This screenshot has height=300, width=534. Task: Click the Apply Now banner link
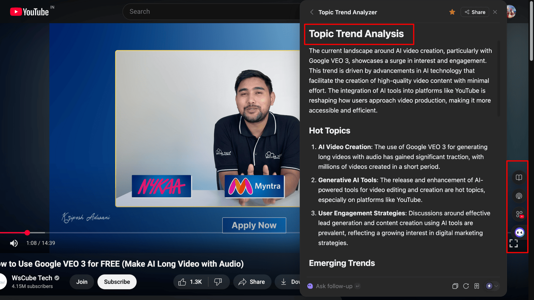pos(254,225)
